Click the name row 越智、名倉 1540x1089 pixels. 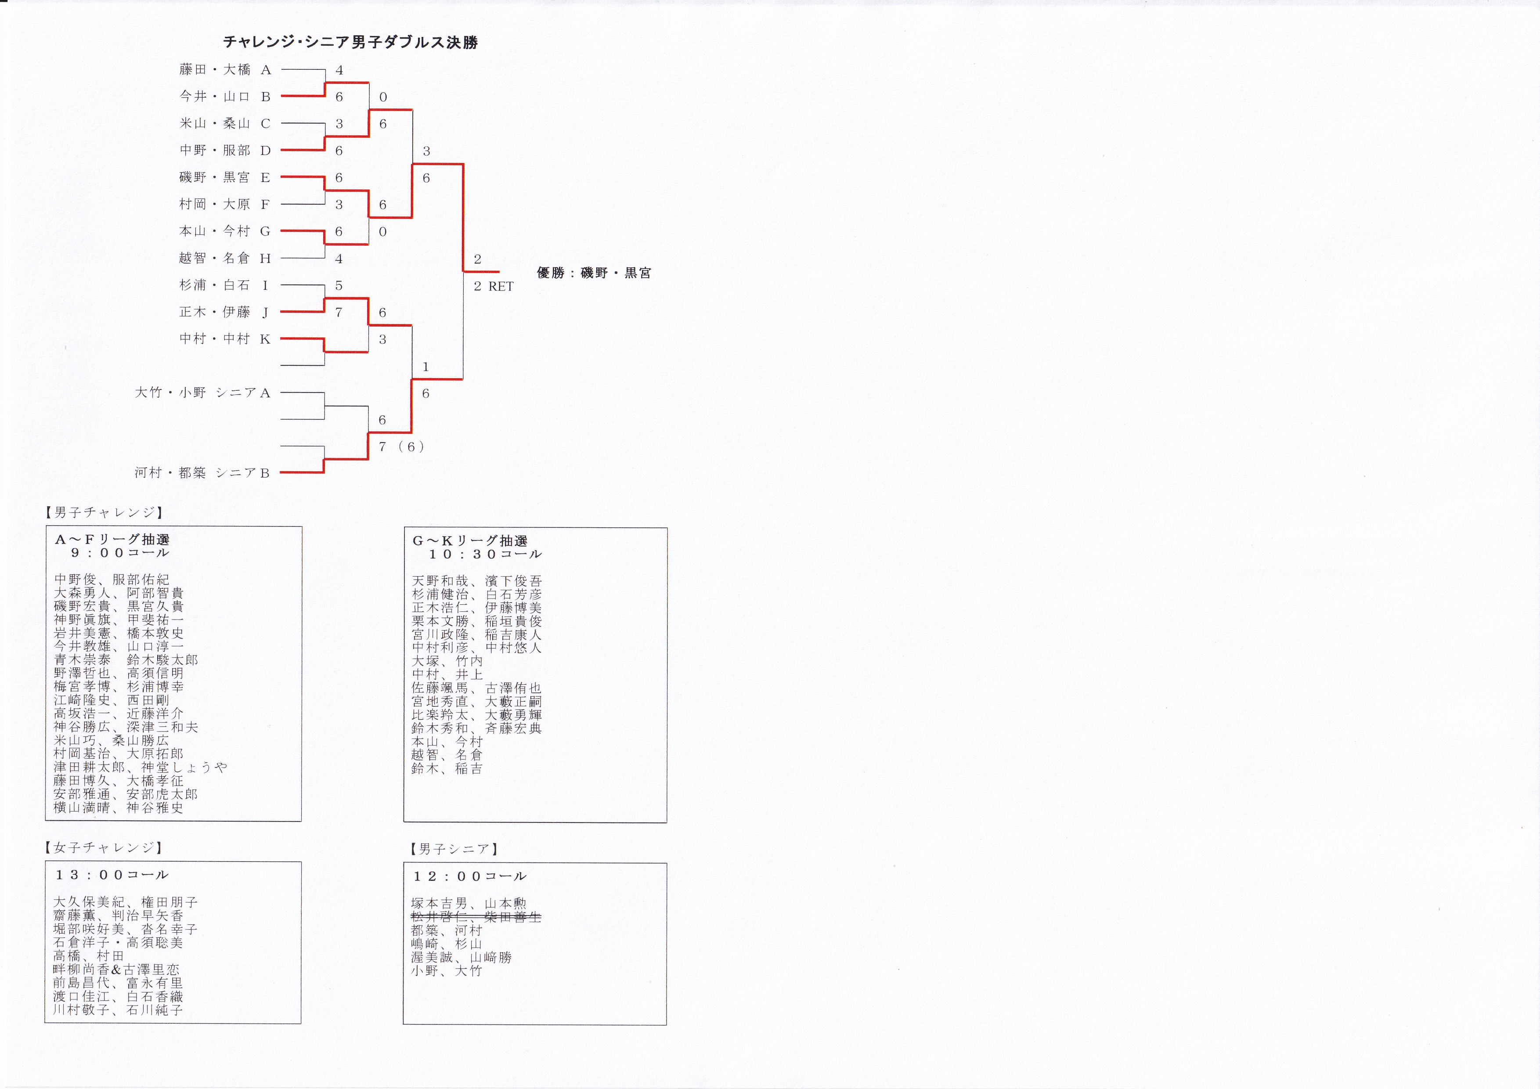coord(447,755)
